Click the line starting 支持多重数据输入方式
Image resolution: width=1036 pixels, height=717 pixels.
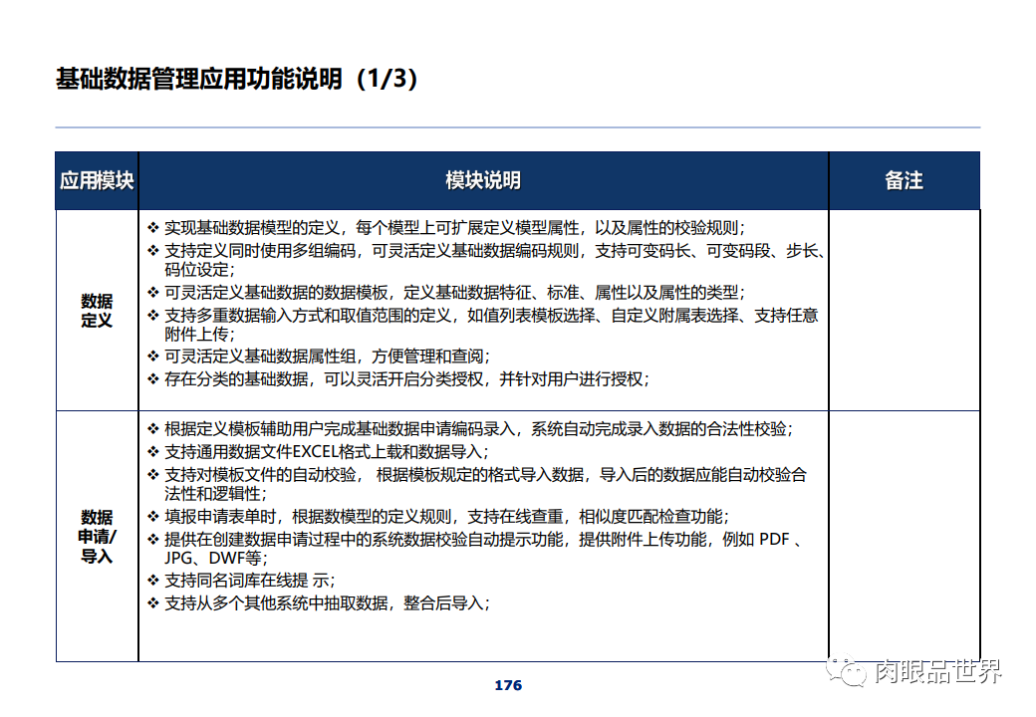click(x=491, y=316)
